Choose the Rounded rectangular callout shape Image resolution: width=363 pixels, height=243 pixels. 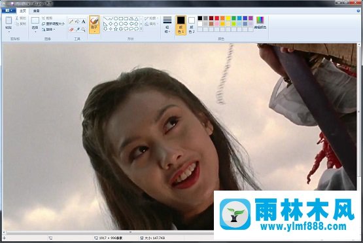[x=126, y=29]
